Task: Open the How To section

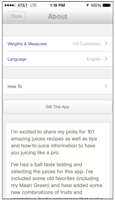Action: (x=58, y=86)
